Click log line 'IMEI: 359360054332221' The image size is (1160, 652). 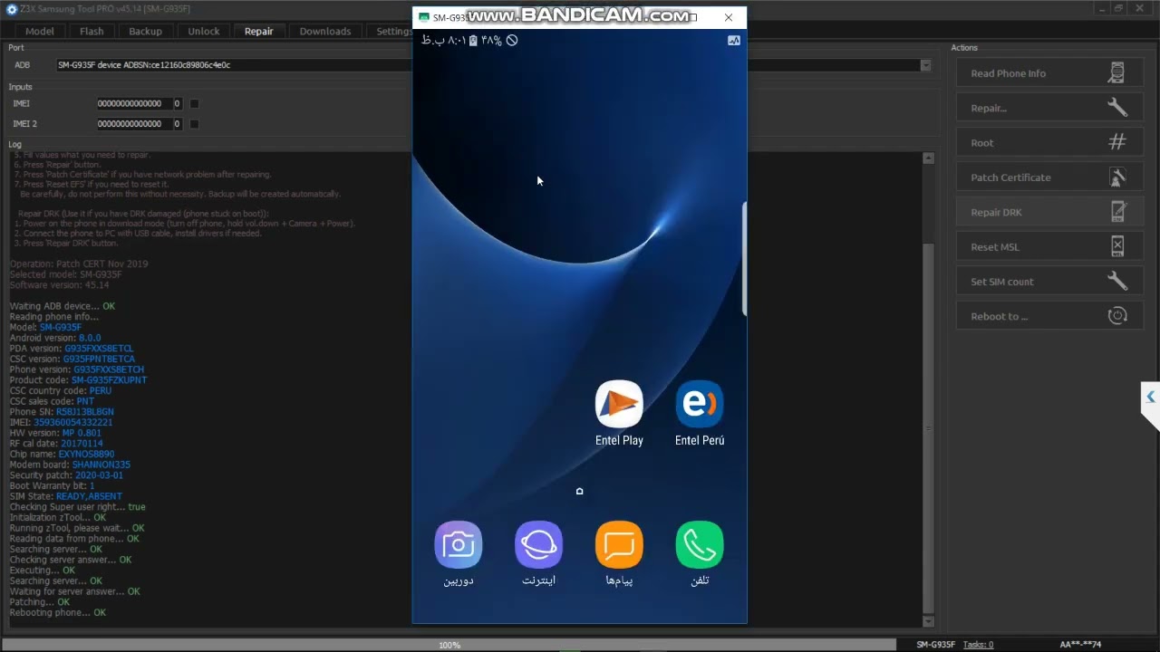tap(62, 422)
